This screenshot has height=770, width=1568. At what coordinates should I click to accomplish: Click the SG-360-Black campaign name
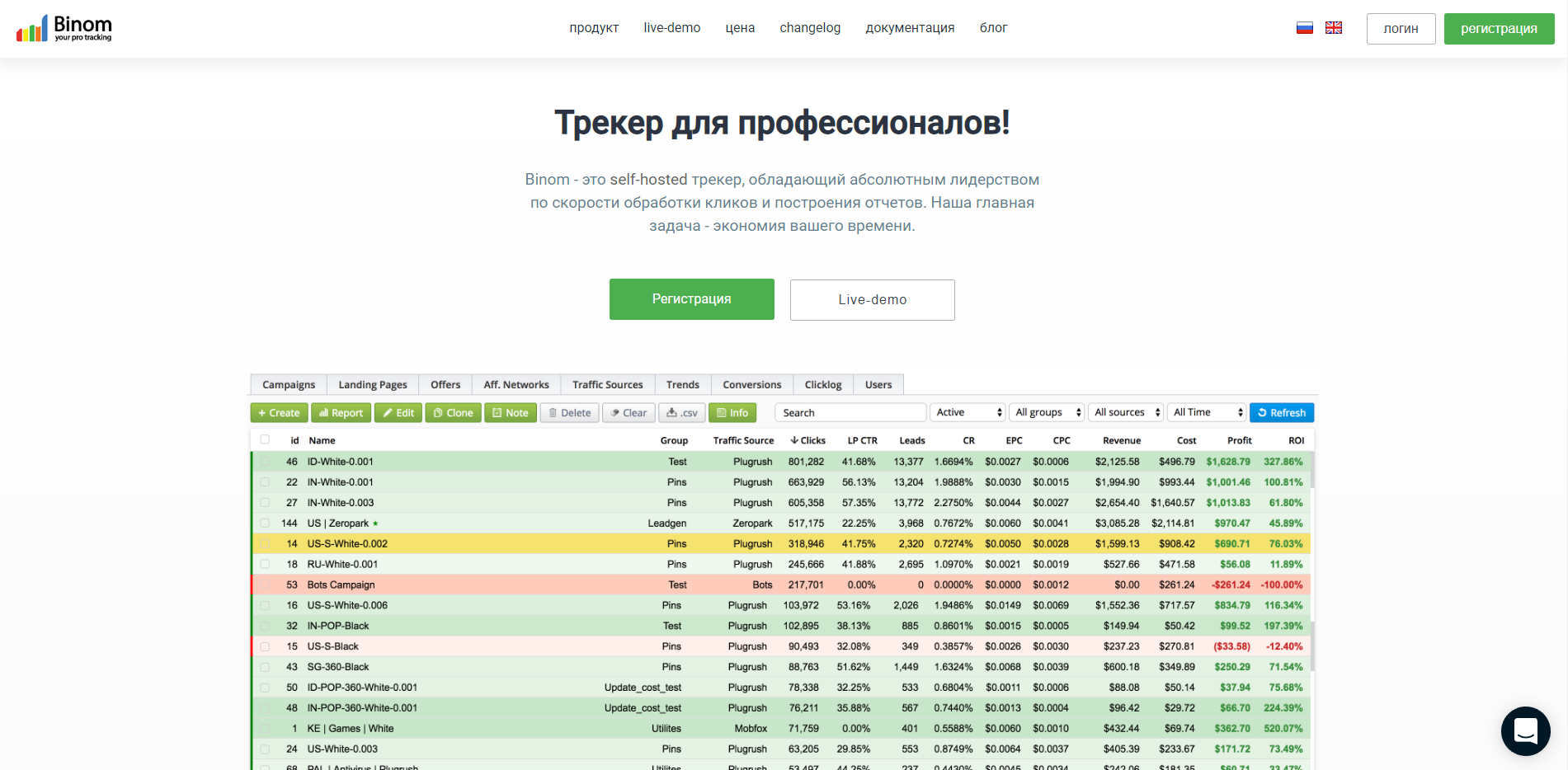pos(338,667)
